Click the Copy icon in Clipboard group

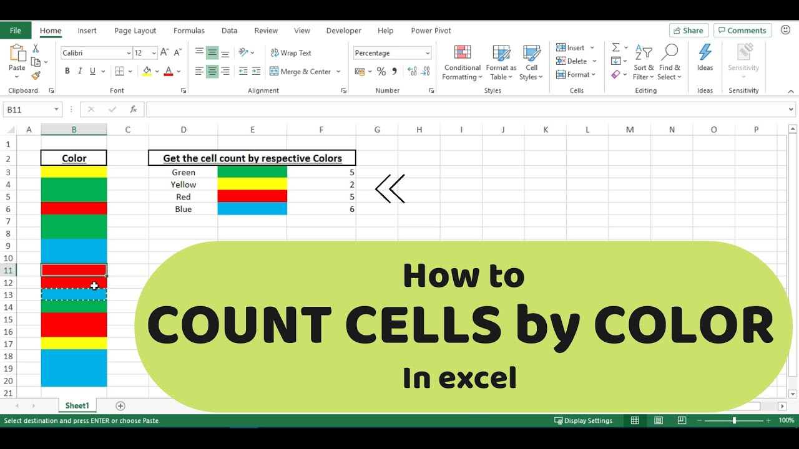point(36,62)
